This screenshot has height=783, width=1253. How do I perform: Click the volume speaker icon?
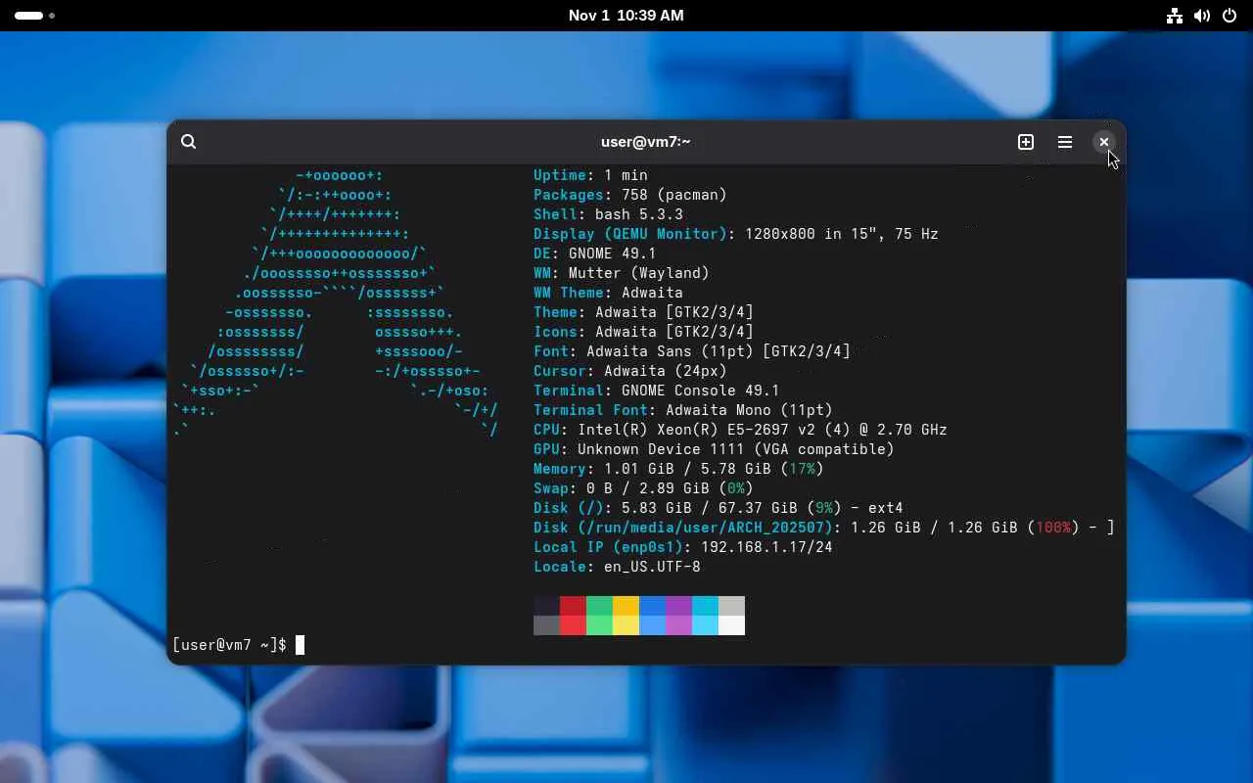pos(1202,16)
